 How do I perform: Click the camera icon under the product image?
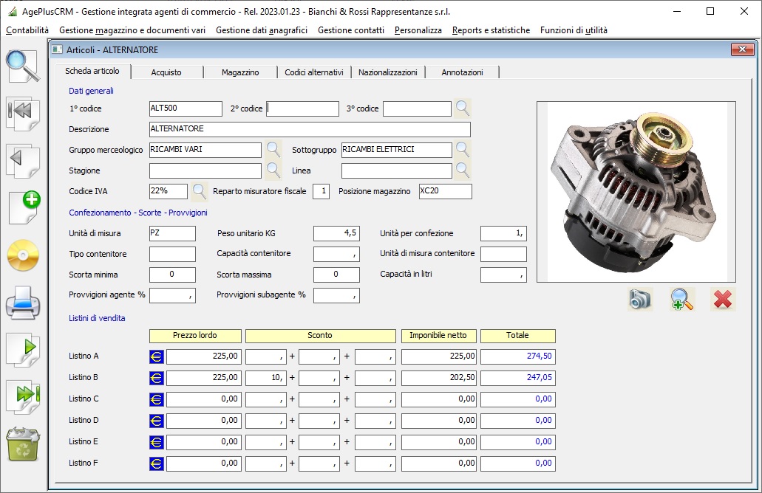[x=640, y=299]
